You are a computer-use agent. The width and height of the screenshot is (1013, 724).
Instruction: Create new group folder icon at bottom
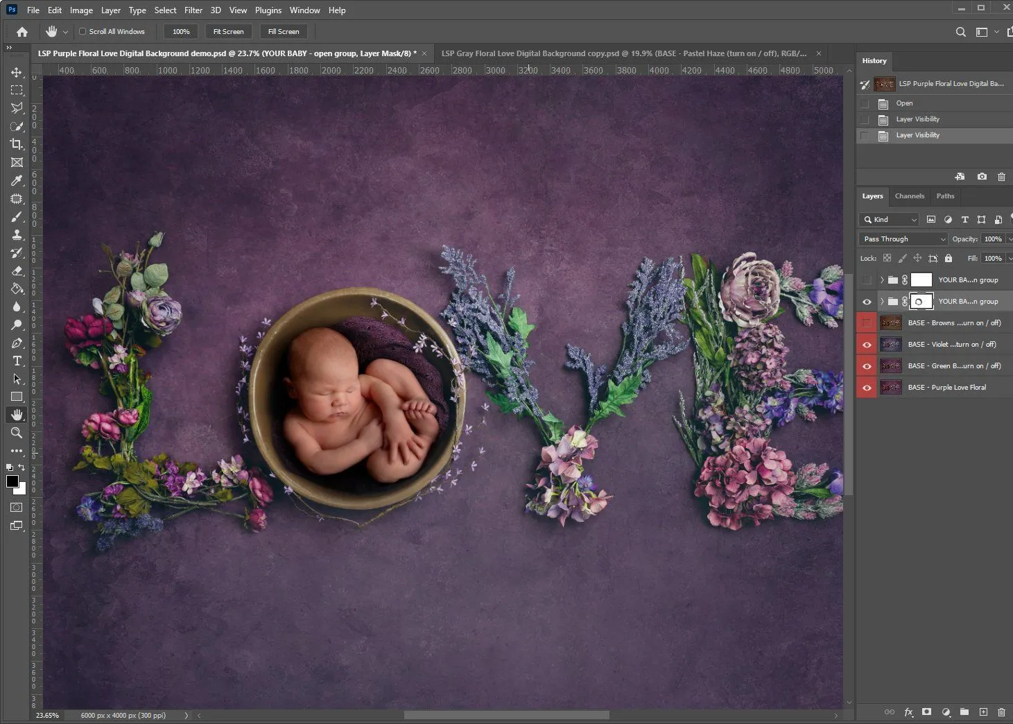pos(964,712)
